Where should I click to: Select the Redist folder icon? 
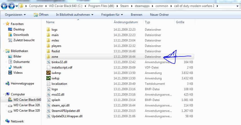point(48,51)
